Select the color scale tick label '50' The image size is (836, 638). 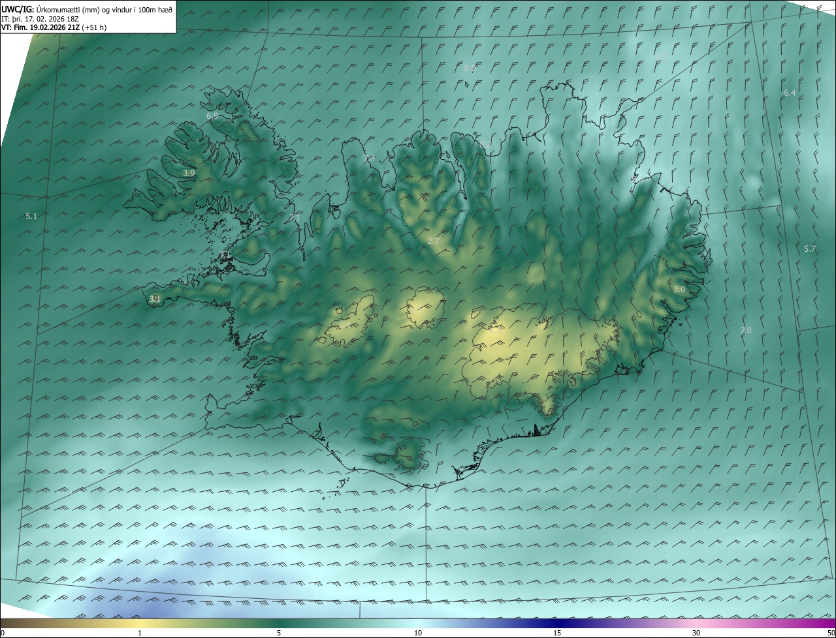click(x=831, y=633)
